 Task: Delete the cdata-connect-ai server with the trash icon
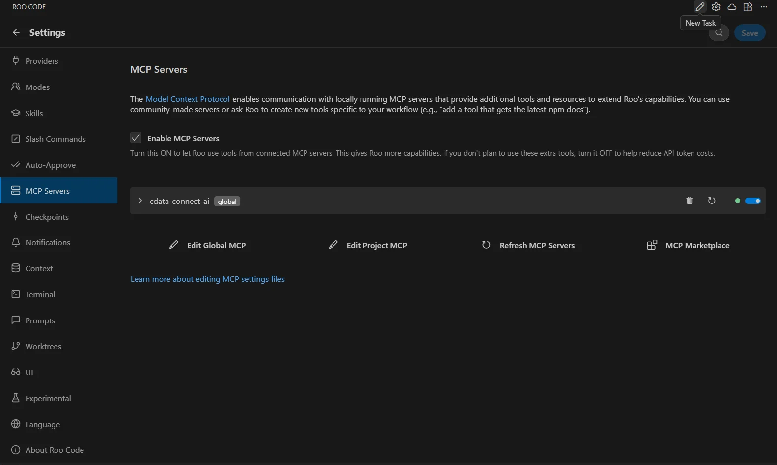pos(689,201)
